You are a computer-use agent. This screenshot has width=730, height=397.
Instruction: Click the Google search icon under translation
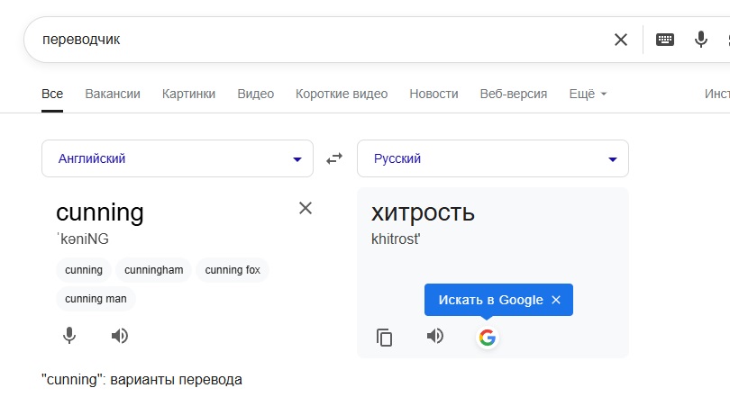(487, 338)
